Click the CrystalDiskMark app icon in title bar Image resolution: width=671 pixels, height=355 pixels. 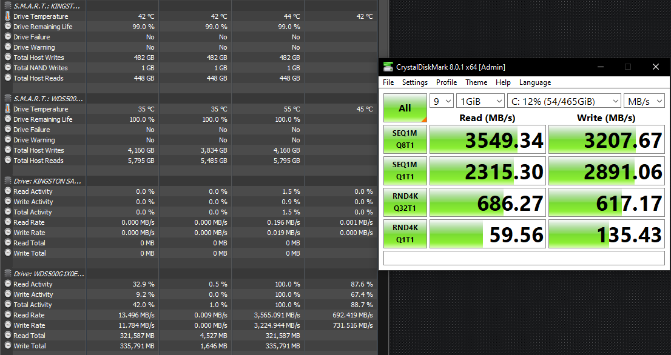388,67
